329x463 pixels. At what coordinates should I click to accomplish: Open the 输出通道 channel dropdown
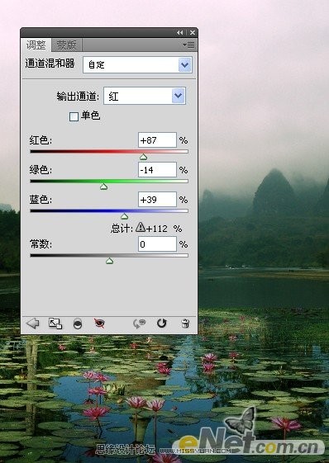145,96
